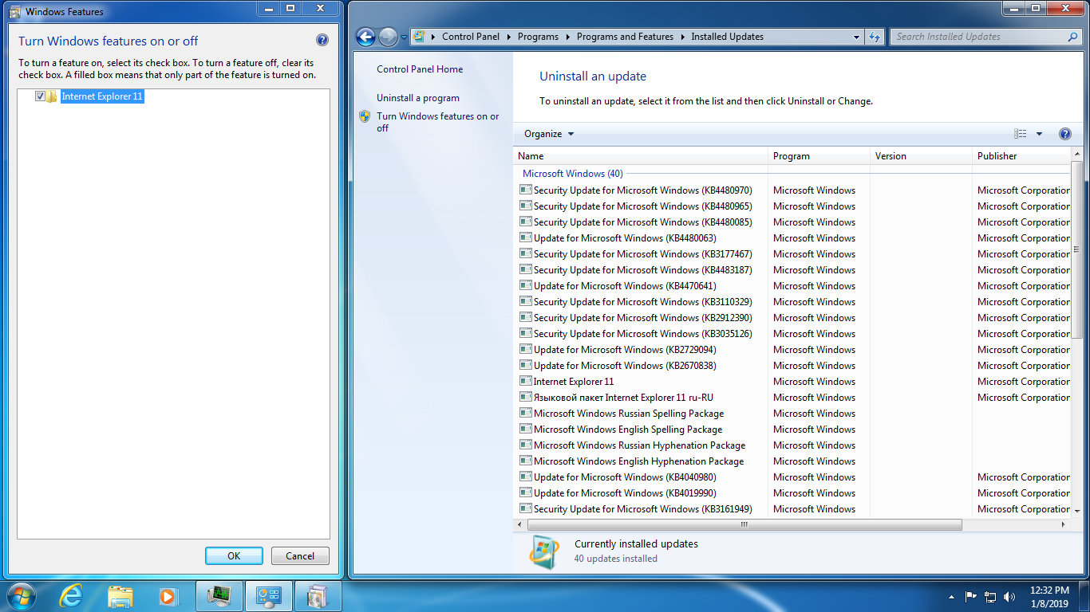Open Windows Media Player from taskbar
Viewport: 1090px width, 612px height.
tap(168, 595)
